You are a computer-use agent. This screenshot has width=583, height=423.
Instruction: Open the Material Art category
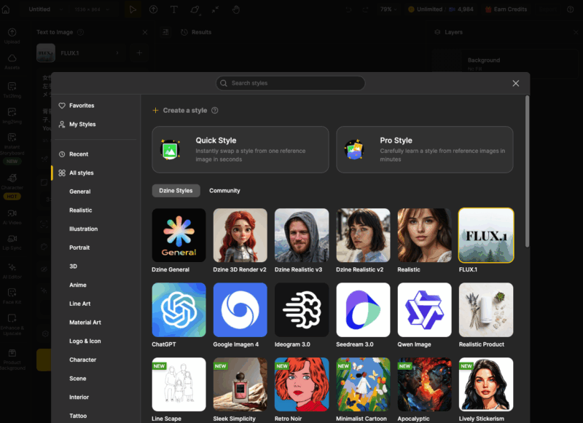tap(85, 323)
